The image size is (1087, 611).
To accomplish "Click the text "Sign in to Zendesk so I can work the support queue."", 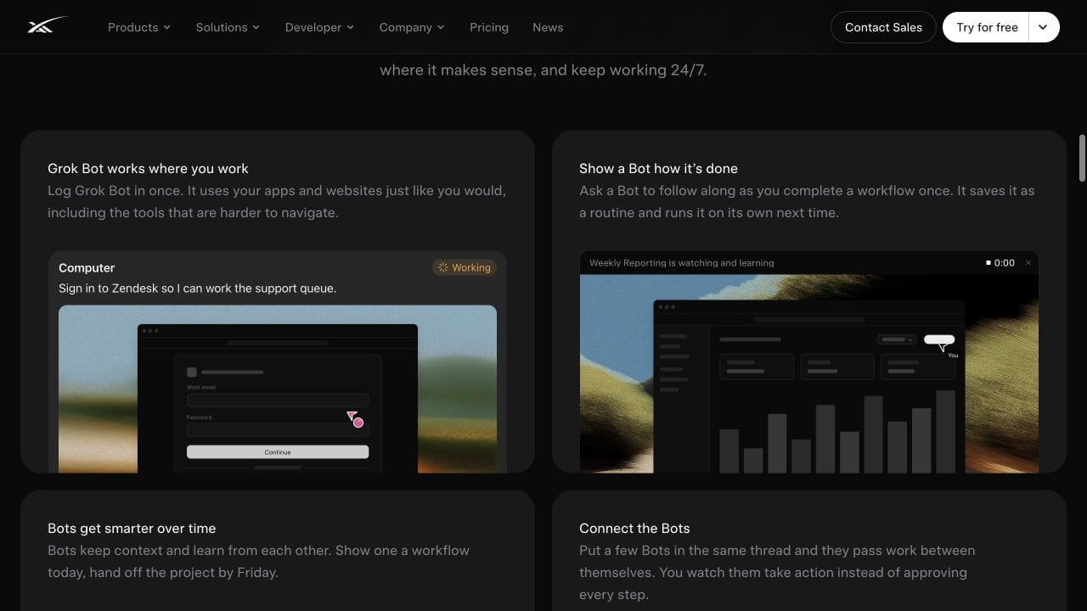I will [x=197, y=288].
